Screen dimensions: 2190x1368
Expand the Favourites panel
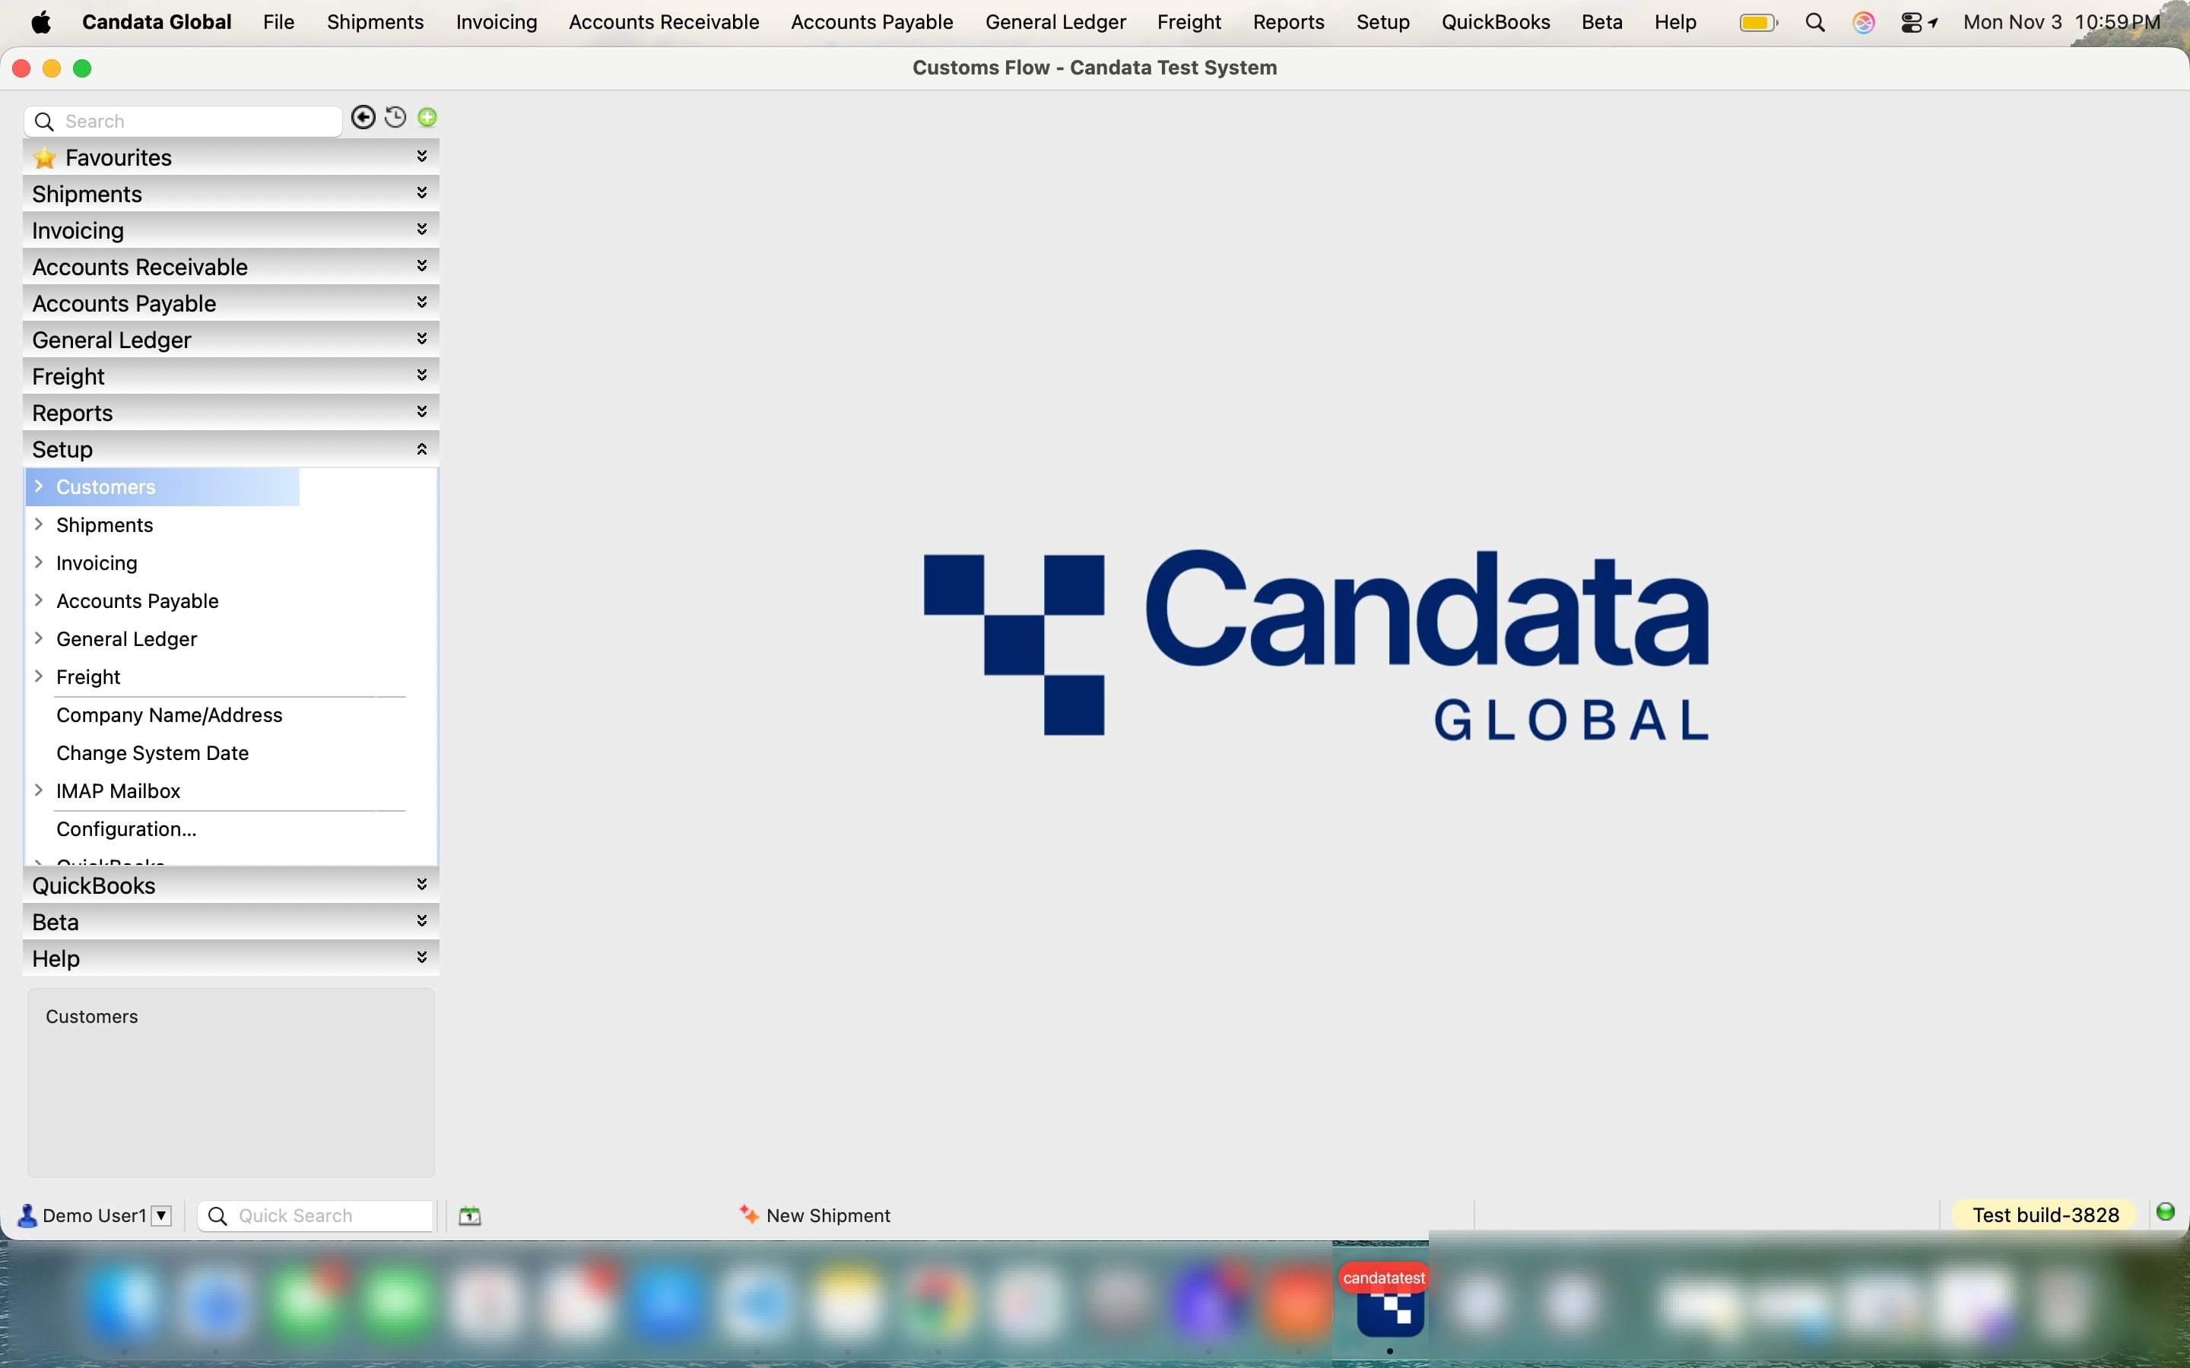(x=422, y=157)
